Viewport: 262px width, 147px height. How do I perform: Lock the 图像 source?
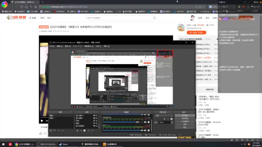[x=97, y=123]
